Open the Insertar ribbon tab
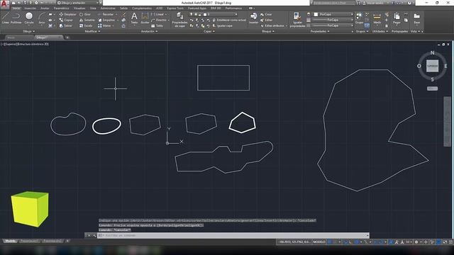The width and height of the screenshot is (454, 255). (x=30, y=8)
